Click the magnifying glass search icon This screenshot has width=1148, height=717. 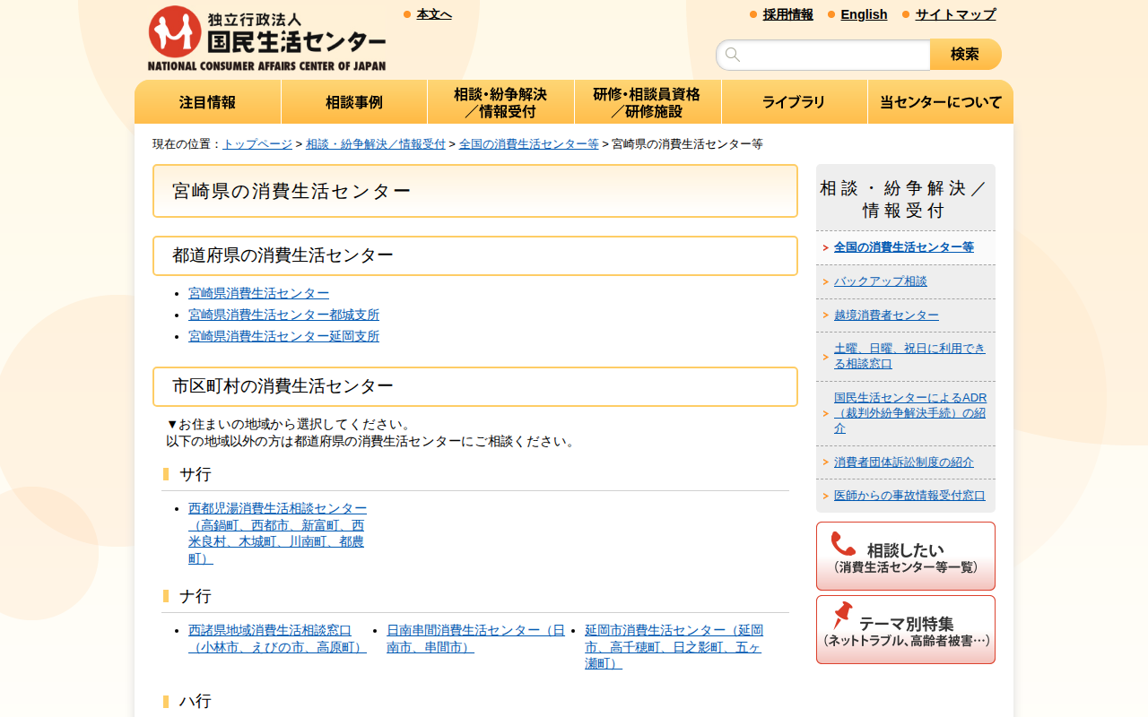click(733, 55)
